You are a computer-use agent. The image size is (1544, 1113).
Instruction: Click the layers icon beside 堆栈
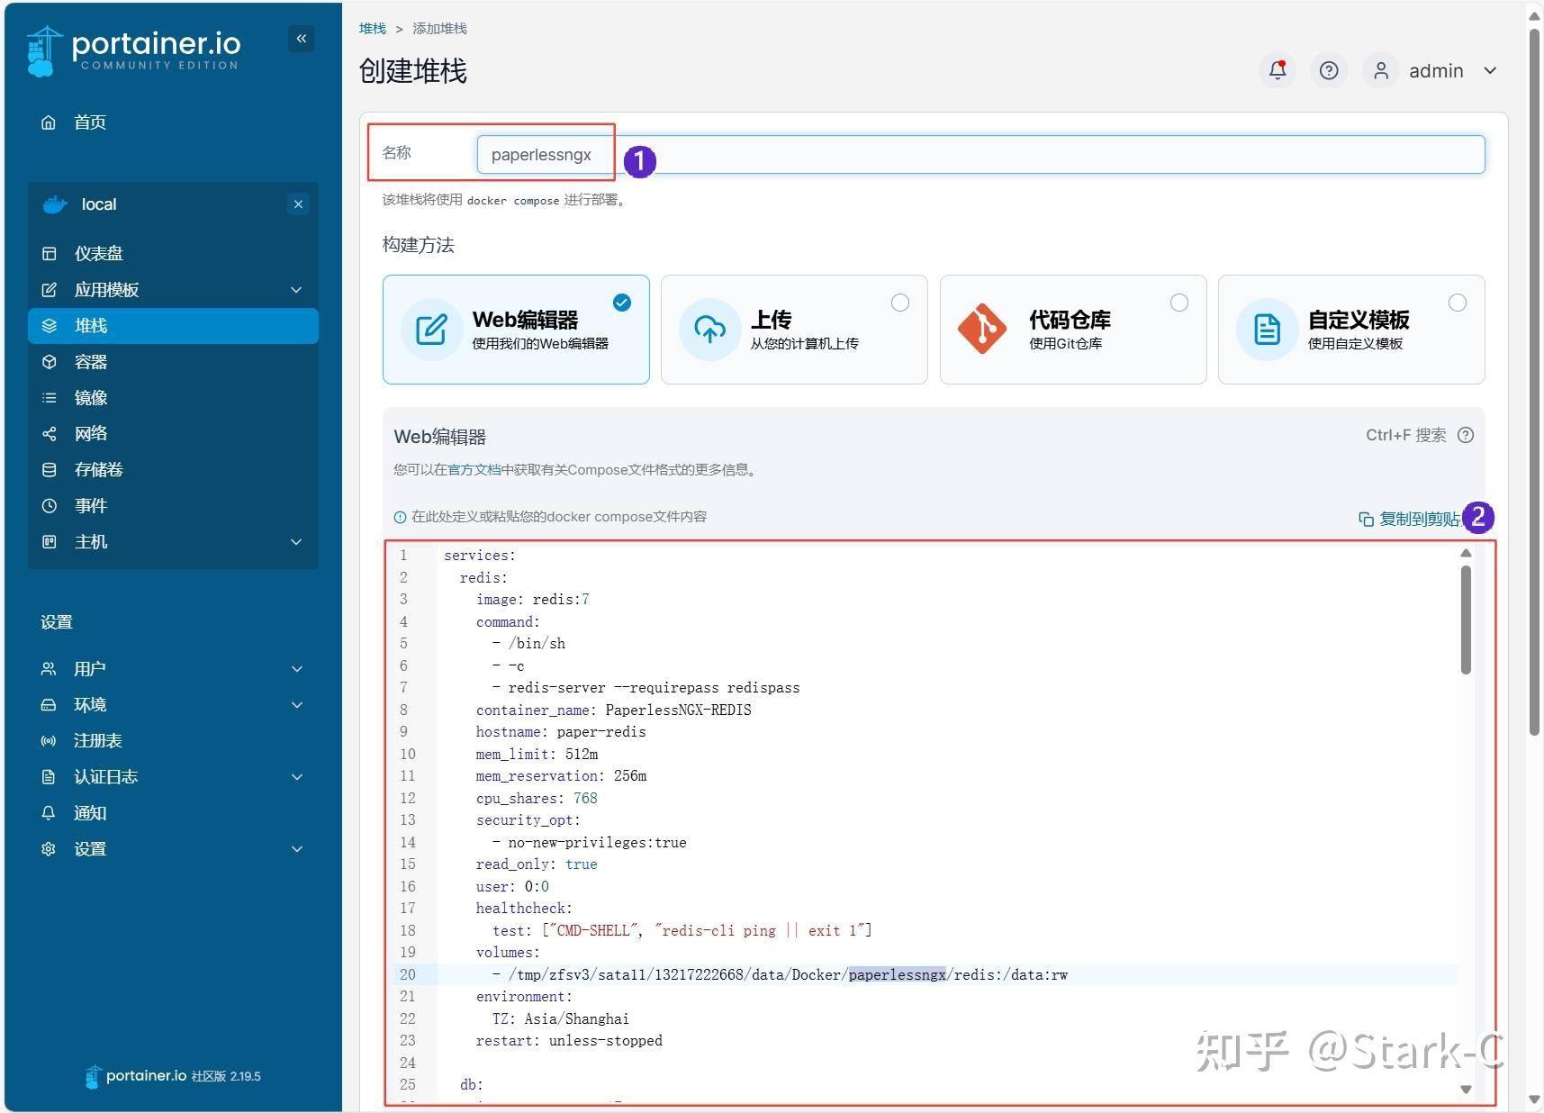tap(50, 326)
